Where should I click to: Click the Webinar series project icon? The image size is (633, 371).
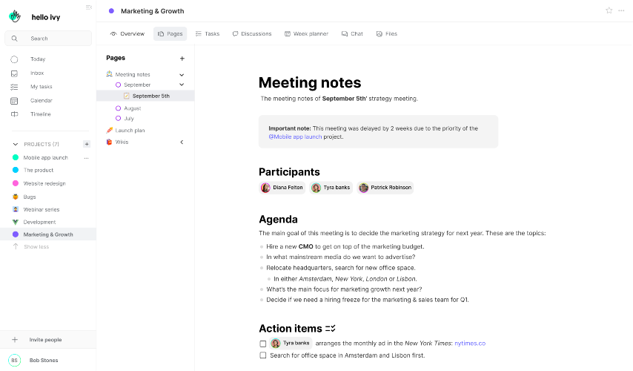click(16, 209)
